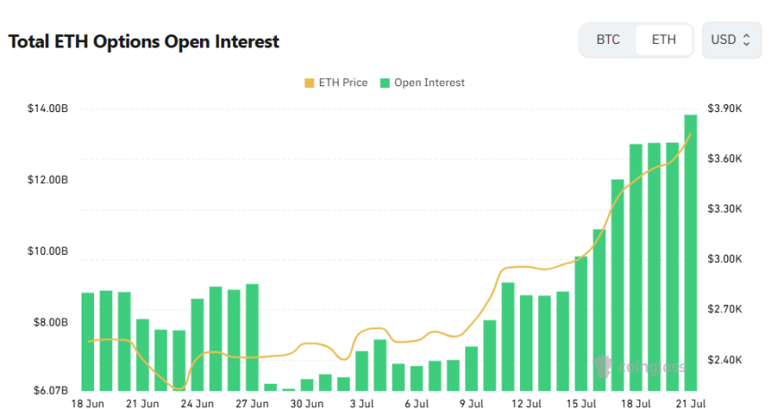Viewport: 771px width, 409px height.
Task: Click the 12 Jul x-axis date label
Action: click(x=526, y=404)
